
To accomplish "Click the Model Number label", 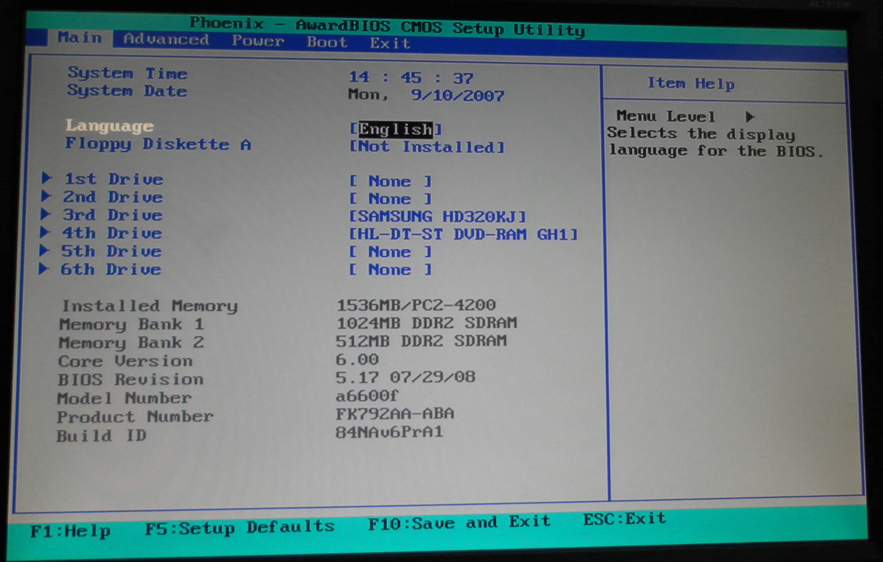I will (x=124, y=398).
